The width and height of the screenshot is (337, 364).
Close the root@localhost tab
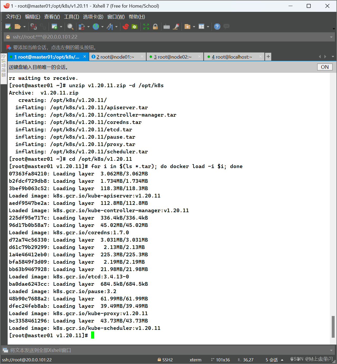(x=260, y=56)
